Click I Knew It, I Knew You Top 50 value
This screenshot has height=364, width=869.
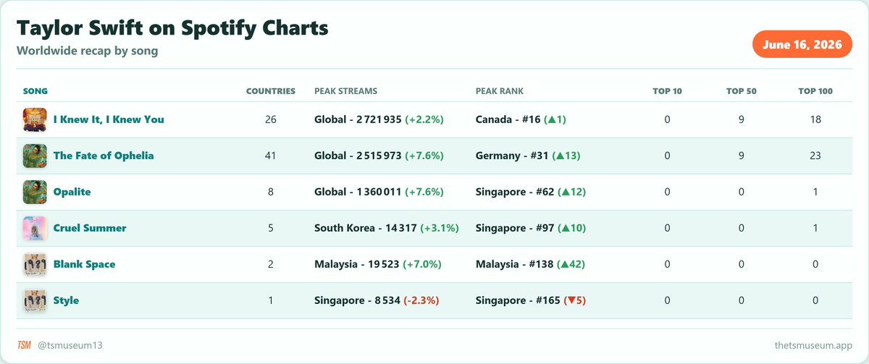tap(742, 119)
